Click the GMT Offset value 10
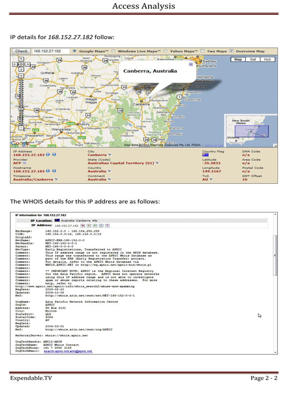298x396 pixels. pyautogui.click(x=244, y=179)
